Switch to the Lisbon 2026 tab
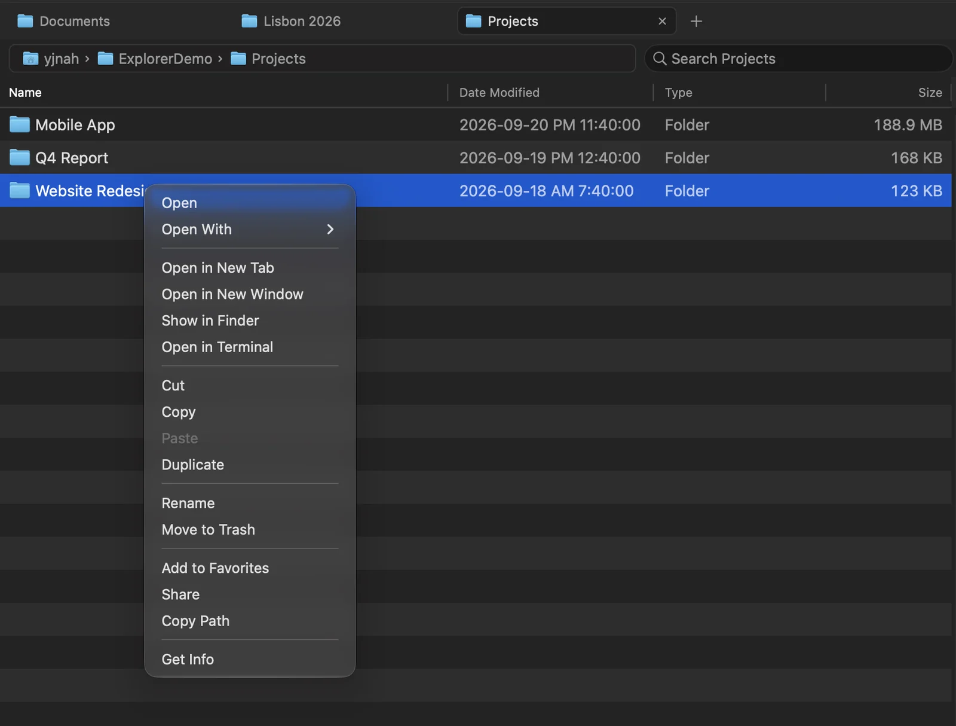The width and height of the screenshot is (956, 726). [344, 22]
